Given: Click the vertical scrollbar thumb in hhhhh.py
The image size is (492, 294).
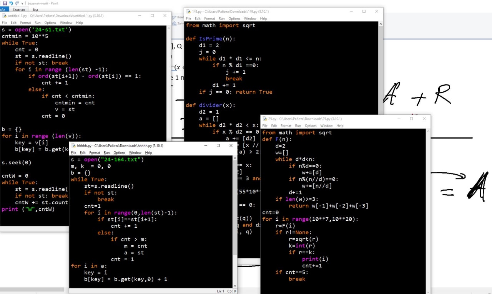Looking at the screenshot, I should (235, 208).
